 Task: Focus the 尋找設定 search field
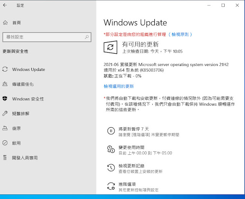[47, 37]
